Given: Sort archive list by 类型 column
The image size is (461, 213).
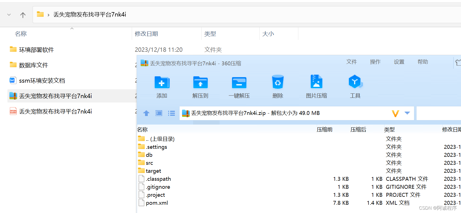Looking at the screenshot, I should (x=389, y=130).
